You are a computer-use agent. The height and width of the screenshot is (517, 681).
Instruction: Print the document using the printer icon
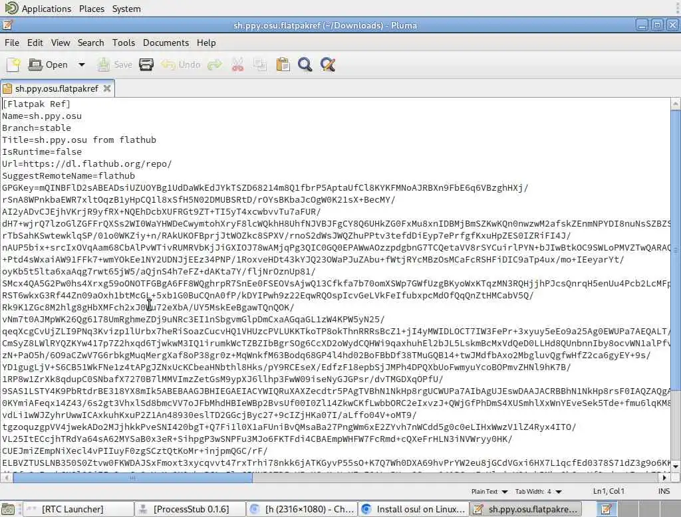pos(146,64)
